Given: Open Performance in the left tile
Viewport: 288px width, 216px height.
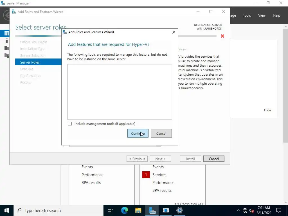Looking at the screenshot, I should [92, 175].
